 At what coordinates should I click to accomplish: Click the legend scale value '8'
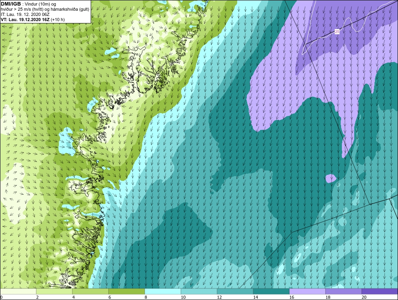point(146,297)
